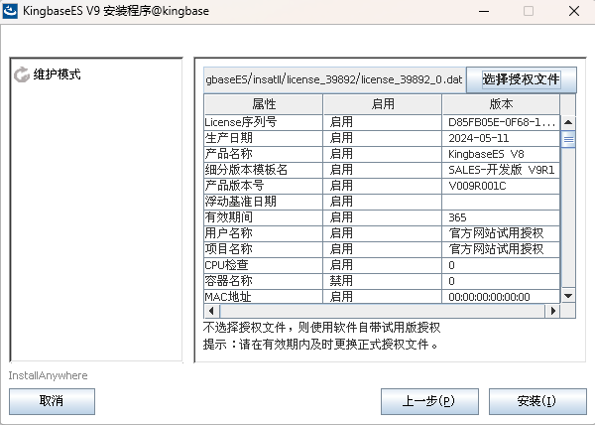Select the 生产日期 row label
595x425 pixels.
click(228, 138)
